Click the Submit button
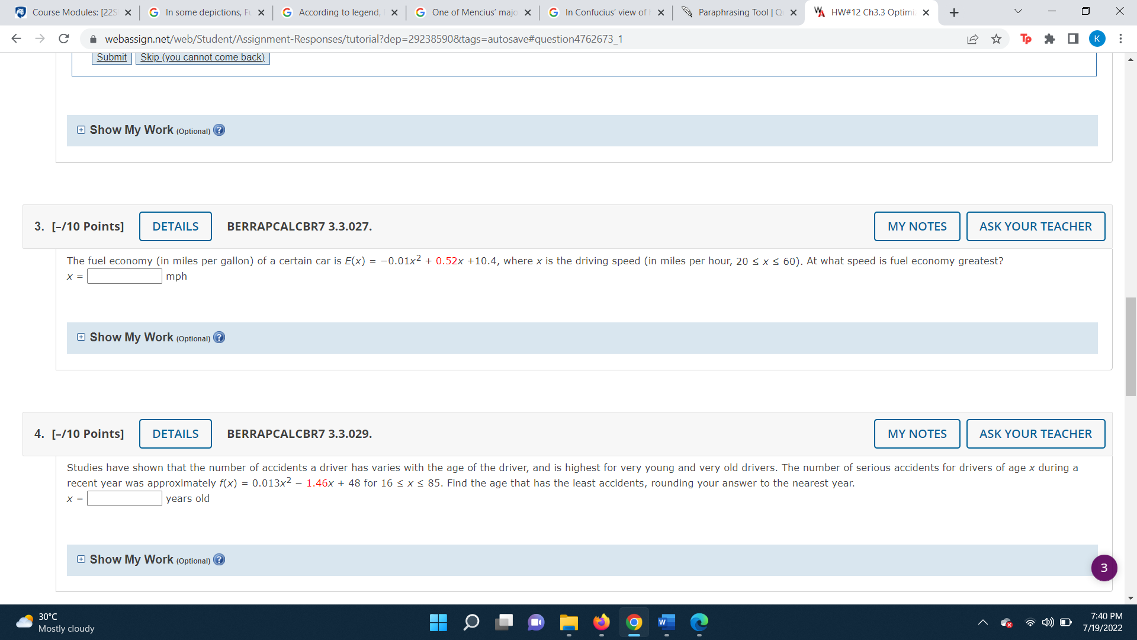Image resolution: width=1137 pixels, height=640 pixels. [111, 57]
